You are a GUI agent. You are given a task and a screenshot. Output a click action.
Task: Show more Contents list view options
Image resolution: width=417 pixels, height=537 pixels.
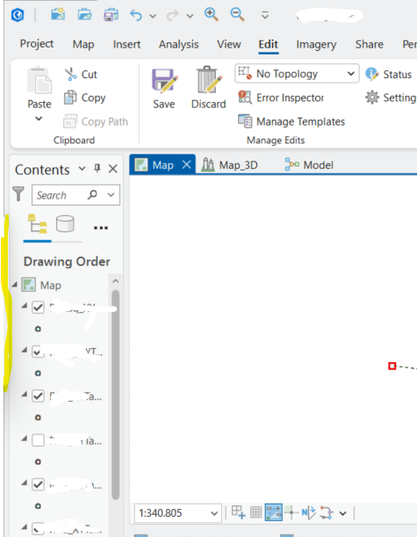[101, 228]
